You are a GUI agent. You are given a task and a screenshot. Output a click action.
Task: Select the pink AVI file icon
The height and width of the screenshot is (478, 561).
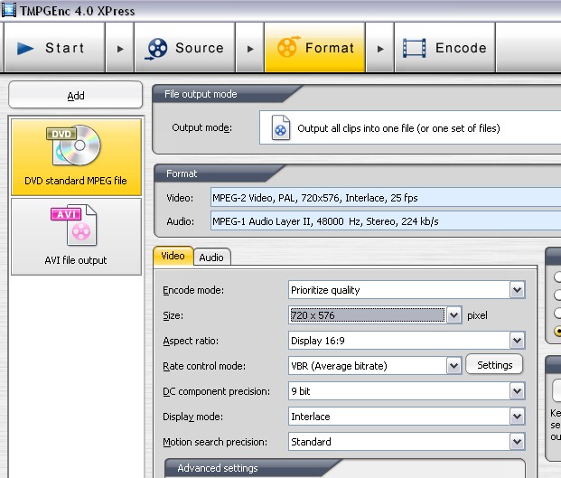click(74, 225)
